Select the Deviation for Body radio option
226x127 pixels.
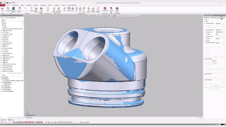tap(205, 23)
